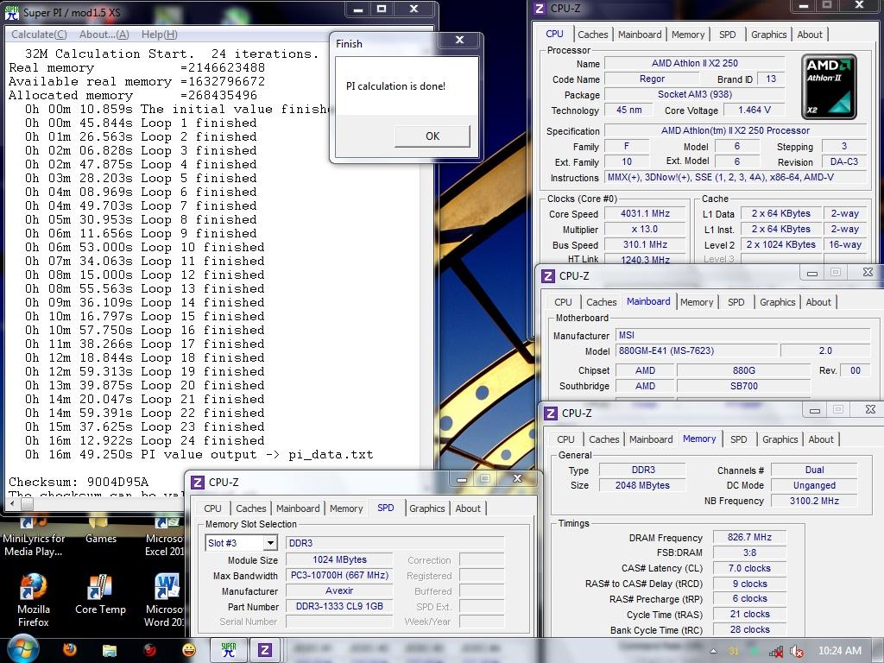
Task: Click Bus Speed value 310.1 MHz
Action: pyautogui.click(x=645, y=244)
